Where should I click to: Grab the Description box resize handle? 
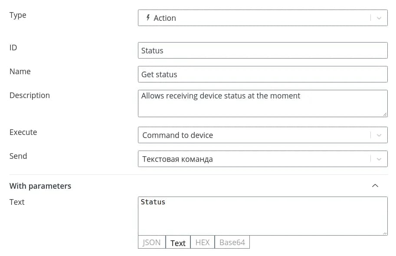point(385,115)
